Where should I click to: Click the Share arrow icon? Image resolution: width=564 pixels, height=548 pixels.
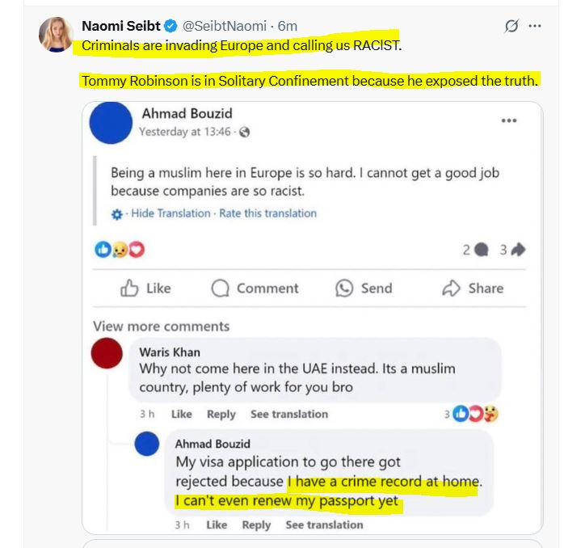[x=451, y=289]
